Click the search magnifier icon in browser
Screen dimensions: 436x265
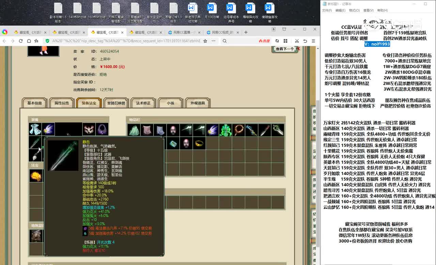[225, 41]
